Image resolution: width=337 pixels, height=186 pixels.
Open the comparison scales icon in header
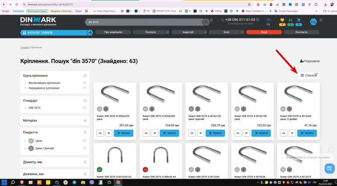point(290,20)
